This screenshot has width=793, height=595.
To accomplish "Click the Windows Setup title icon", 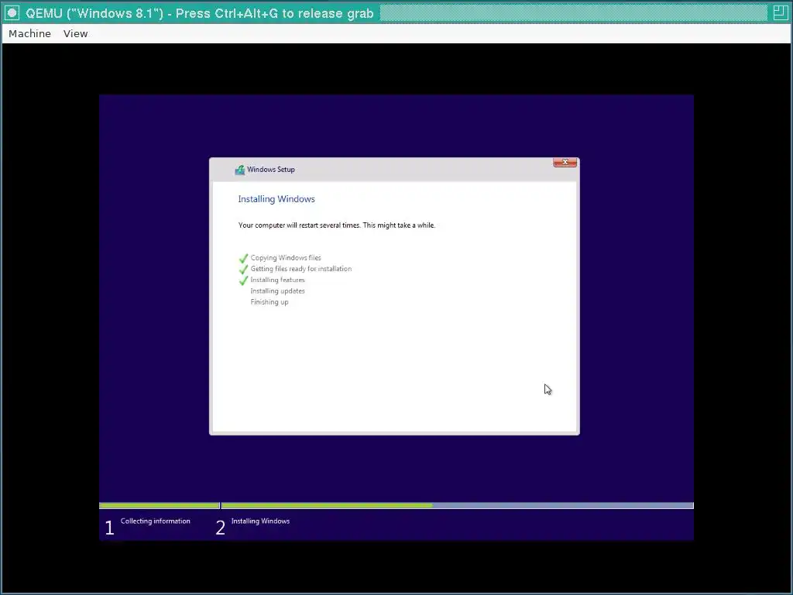I will click(x=240, y=170).
